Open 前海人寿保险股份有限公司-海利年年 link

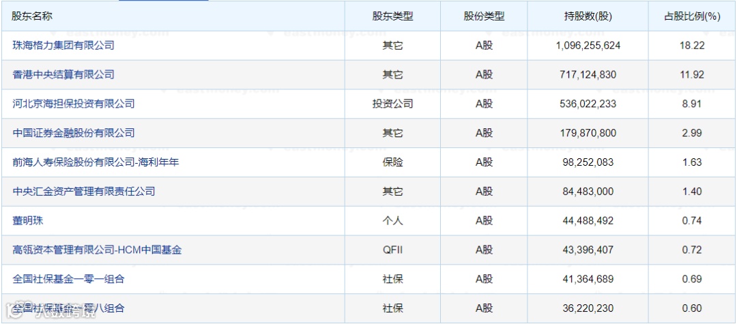click(x=96, y=162)
